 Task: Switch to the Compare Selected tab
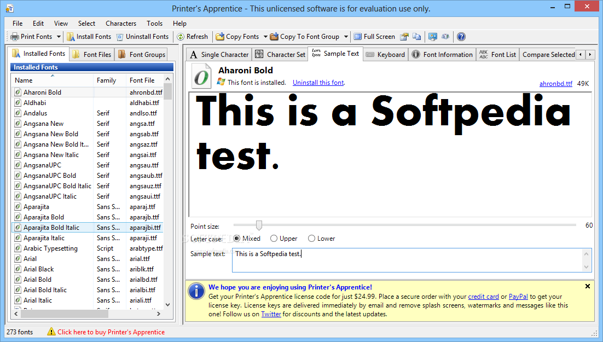click(x=548, y=55)
